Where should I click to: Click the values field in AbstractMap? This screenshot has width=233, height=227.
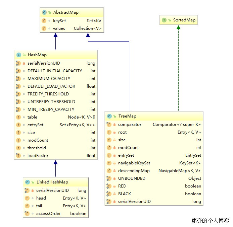coord(59,28)
